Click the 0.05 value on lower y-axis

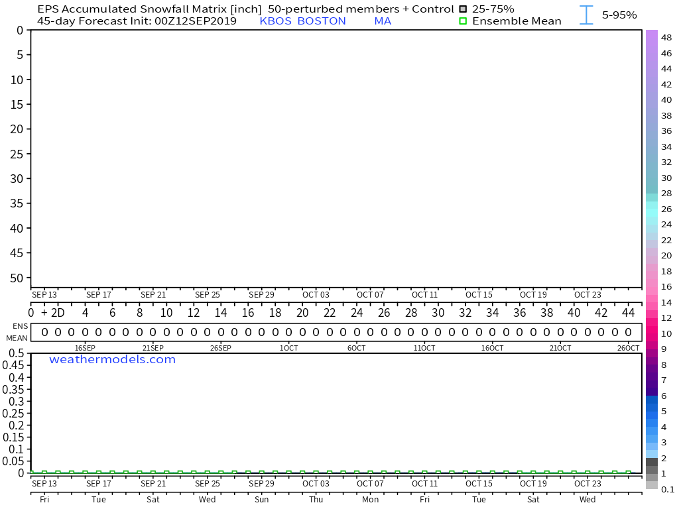tap(13, 461)
